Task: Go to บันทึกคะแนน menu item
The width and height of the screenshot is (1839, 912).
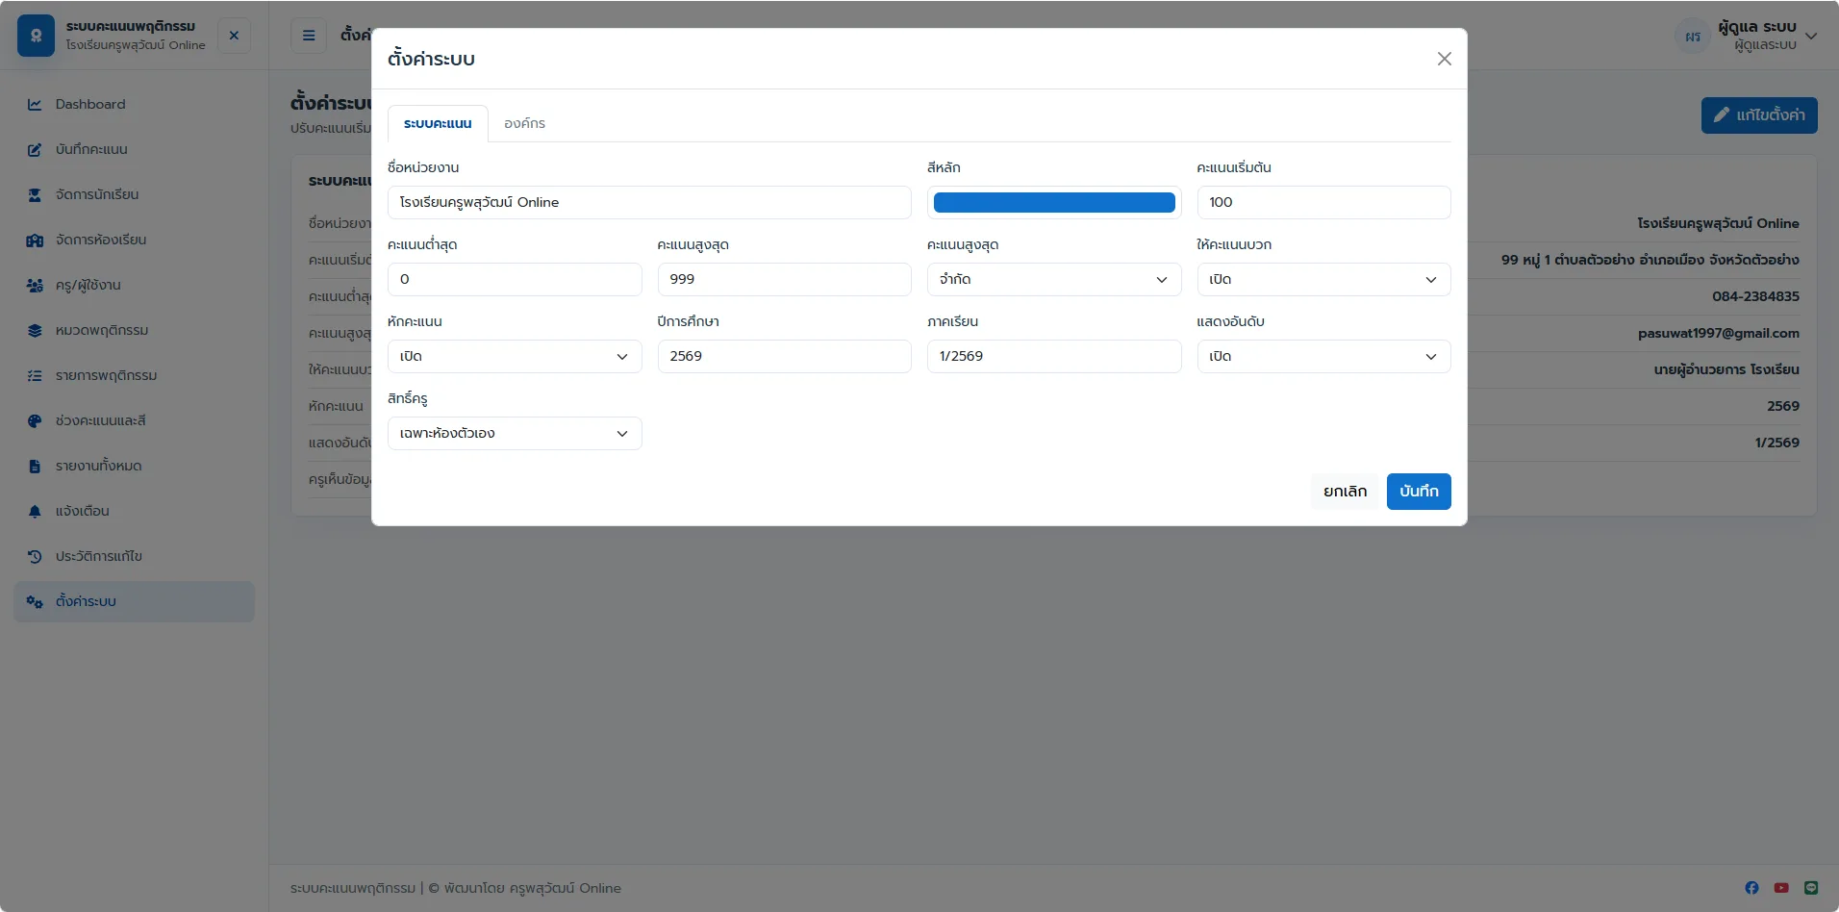Action: coord(135,149)
